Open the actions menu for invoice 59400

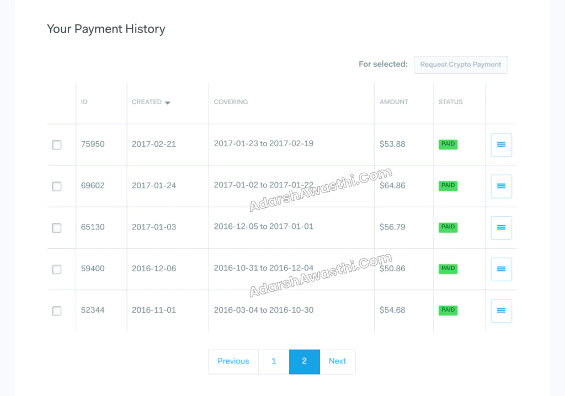coord(501,269)
